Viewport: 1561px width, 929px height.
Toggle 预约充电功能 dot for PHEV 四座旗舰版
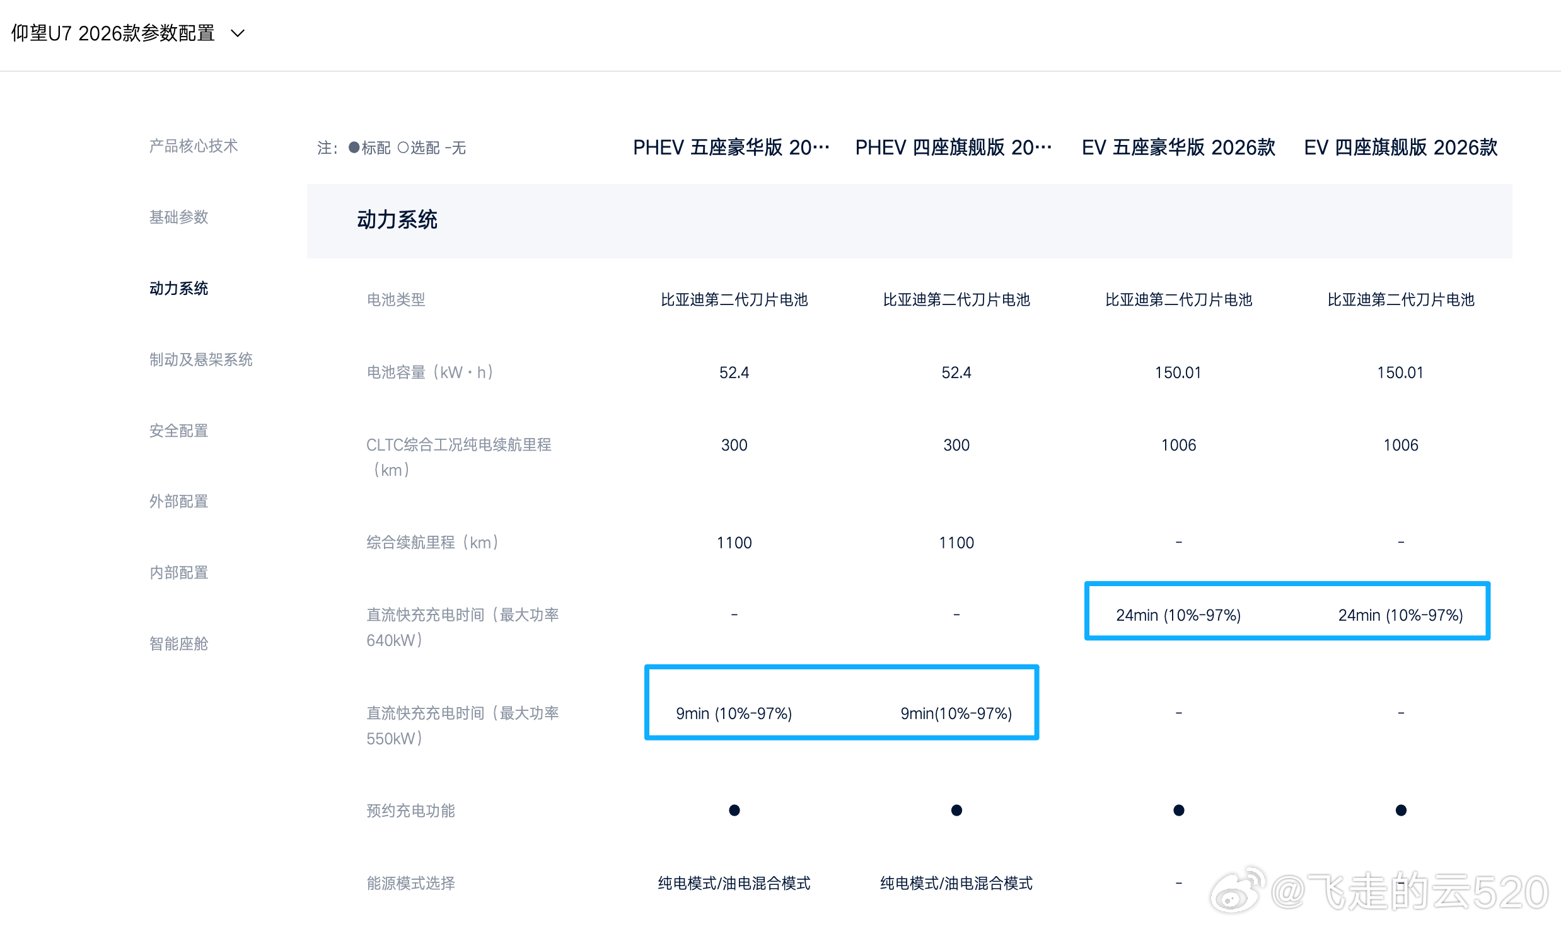(x=956, y=811)
